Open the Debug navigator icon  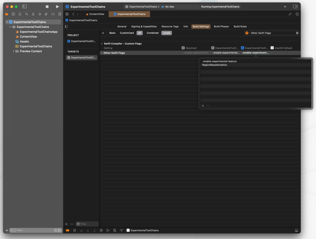[x=46, y=14]
